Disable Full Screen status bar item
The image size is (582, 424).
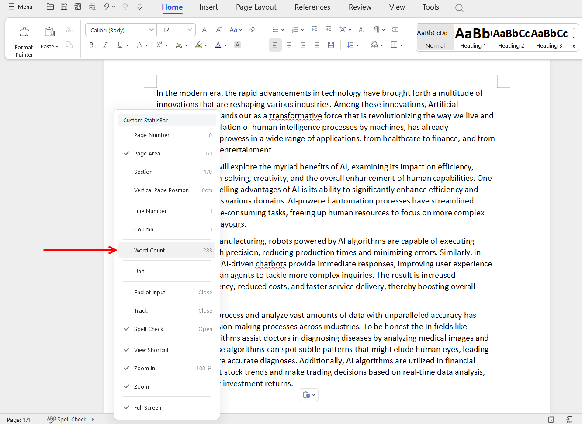(147, 408)
